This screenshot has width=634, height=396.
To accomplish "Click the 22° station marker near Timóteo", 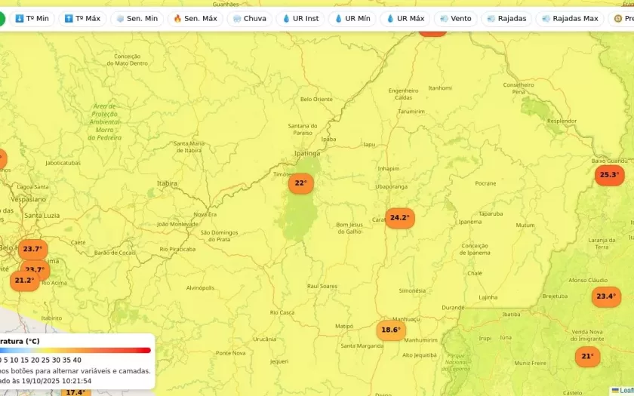I will 300,183.
